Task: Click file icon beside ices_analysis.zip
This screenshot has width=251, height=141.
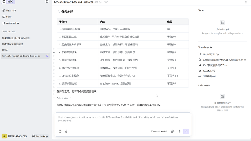Action: [x=200, y=54]
